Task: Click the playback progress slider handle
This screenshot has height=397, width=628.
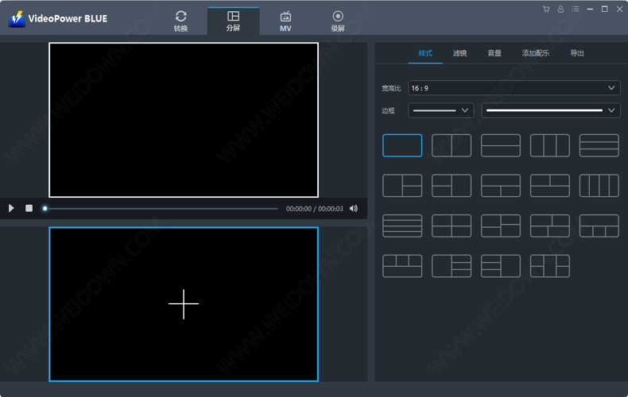Action: [x=45, y=209]
